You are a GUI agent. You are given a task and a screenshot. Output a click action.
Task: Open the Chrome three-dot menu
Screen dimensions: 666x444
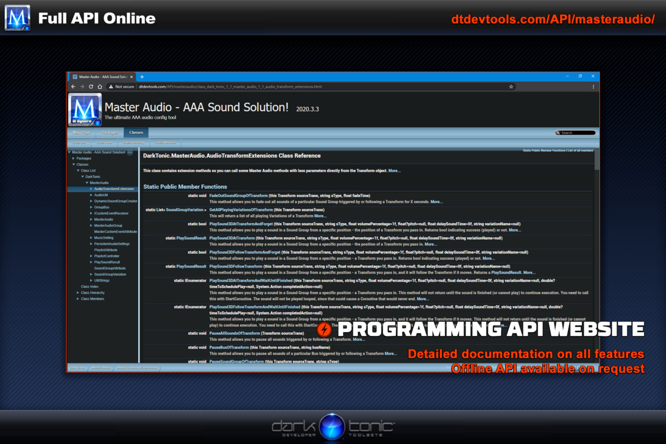pos(593,87)
